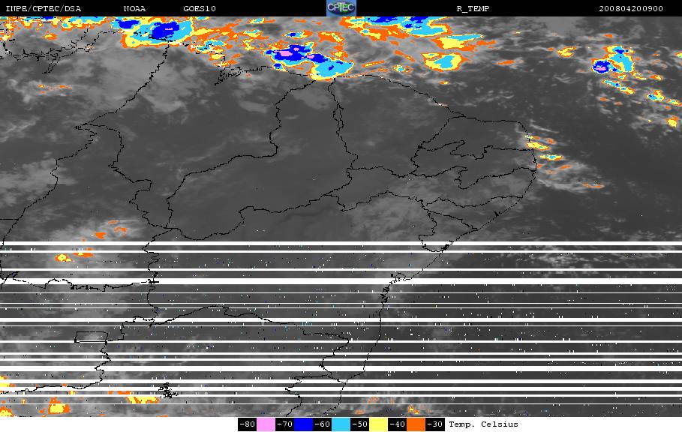Screen dimensions: 682x432
Task: Click the 200804200900 timestamp
Action: click(x=631, y=9)
